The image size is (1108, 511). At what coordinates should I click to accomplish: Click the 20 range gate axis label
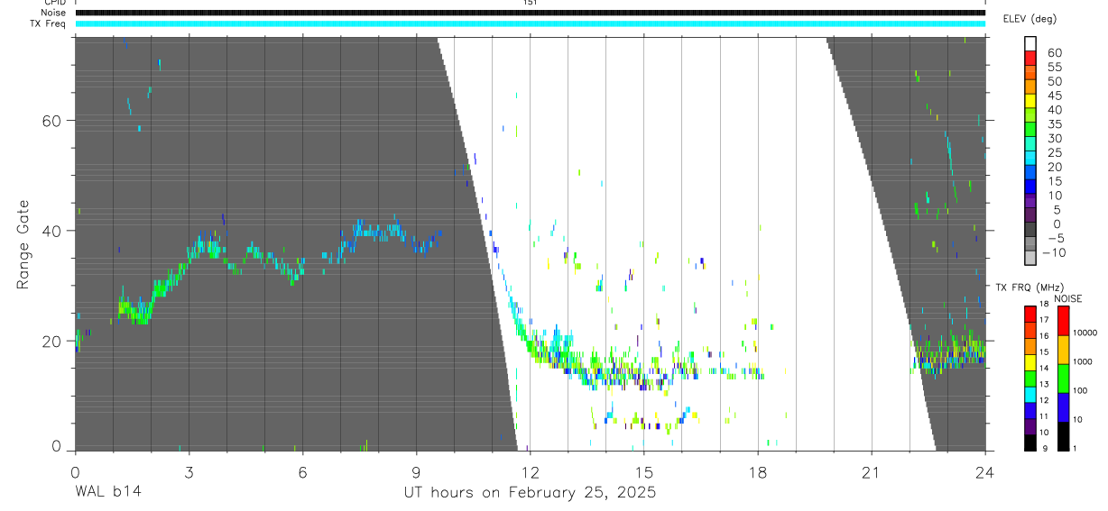pos(55,341)
